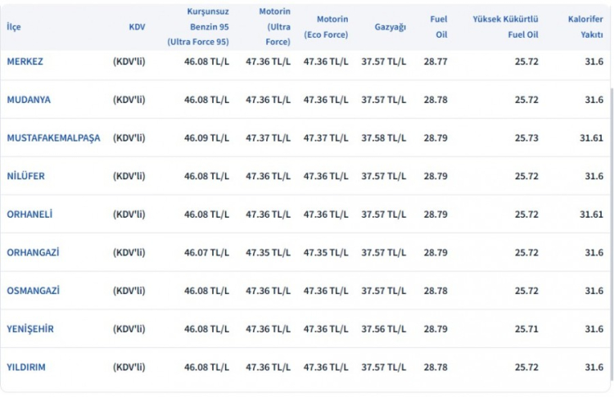Click the KDV column header
This screenshot has width=614, height=397.
pos(137,27)
